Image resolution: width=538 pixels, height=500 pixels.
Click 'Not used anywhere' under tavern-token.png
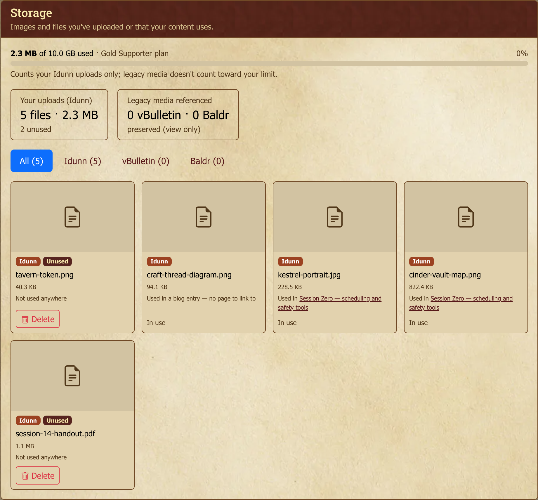pyautogui.click(x=41, y=298)
